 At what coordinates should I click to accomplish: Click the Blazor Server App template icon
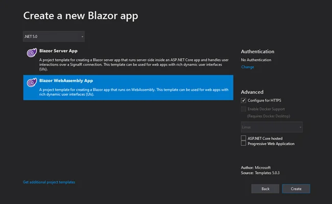(32, 53)
